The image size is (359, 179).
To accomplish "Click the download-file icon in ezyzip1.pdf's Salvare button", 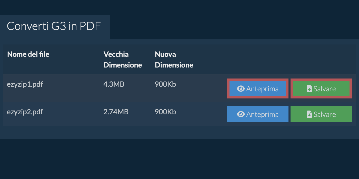I will click(310, 89).
